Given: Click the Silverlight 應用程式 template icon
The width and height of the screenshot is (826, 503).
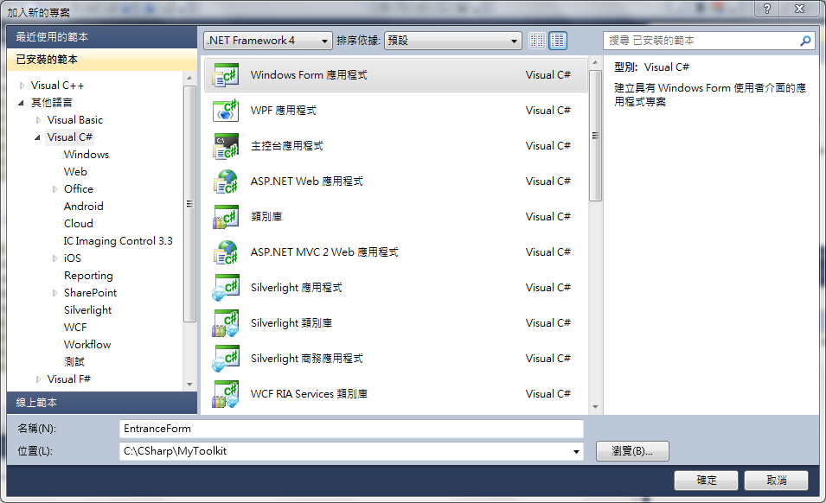Looking at the screenshot, I should coord(226,288).
